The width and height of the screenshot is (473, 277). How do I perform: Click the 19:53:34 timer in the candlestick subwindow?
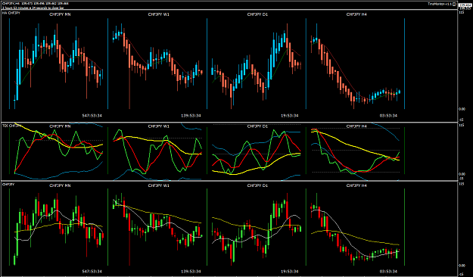pos(290,271)
